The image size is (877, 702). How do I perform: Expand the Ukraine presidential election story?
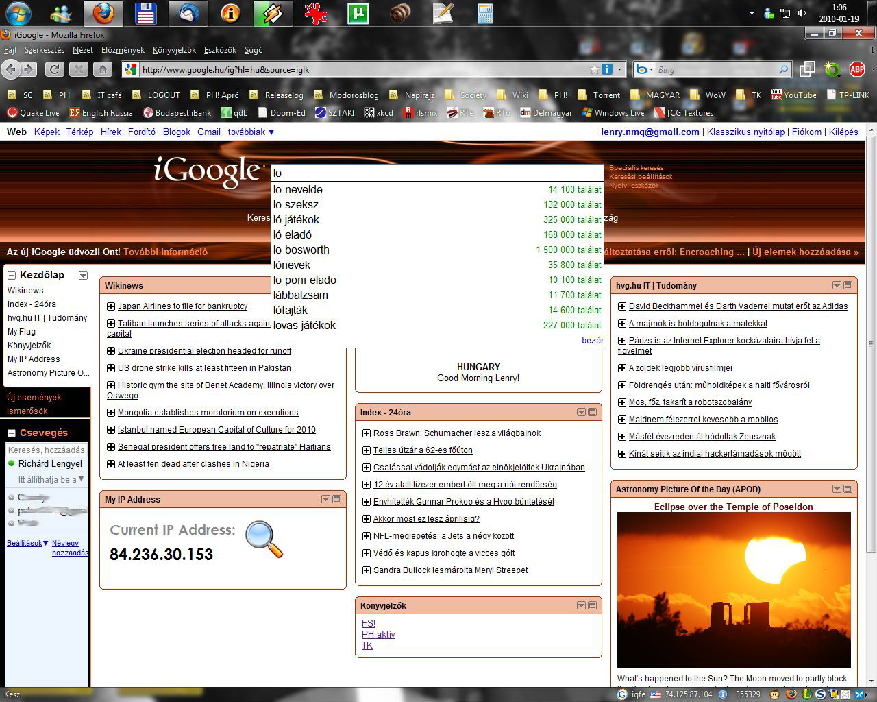[111, 351]
